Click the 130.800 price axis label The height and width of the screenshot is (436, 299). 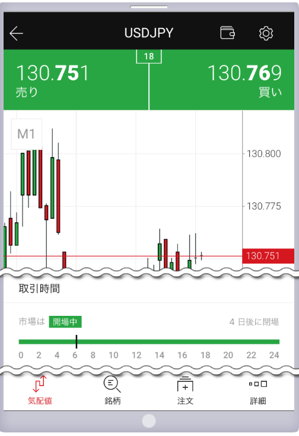264,154
